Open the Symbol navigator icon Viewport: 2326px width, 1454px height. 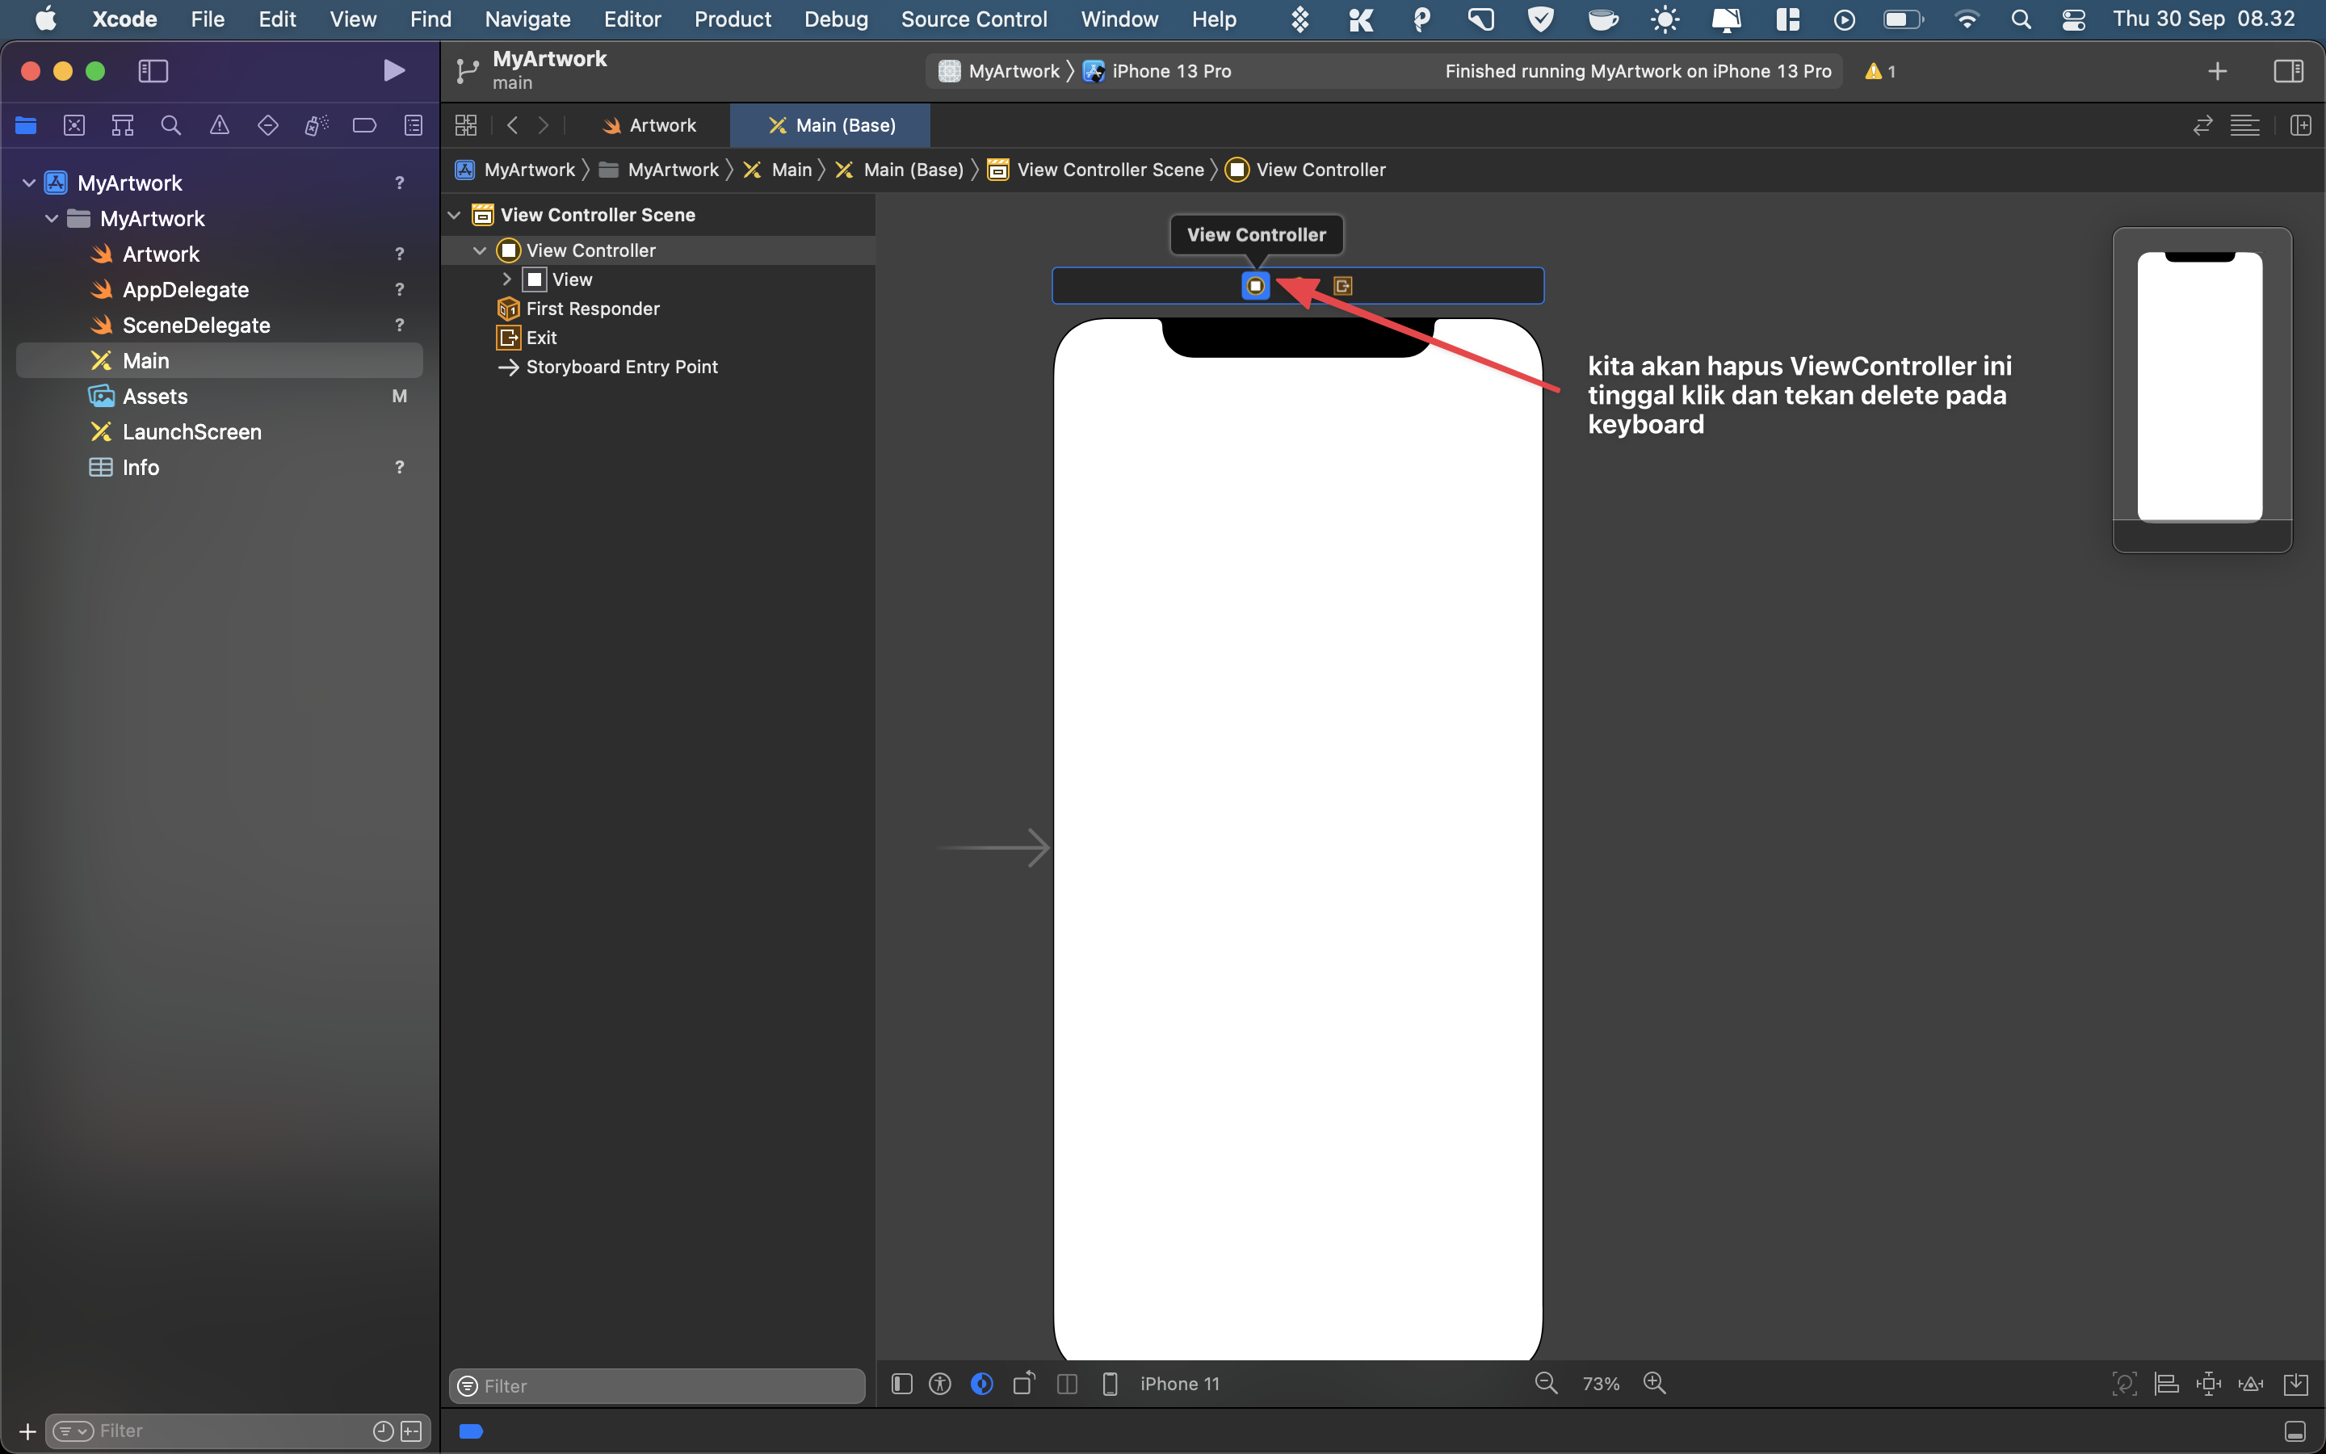122,125
